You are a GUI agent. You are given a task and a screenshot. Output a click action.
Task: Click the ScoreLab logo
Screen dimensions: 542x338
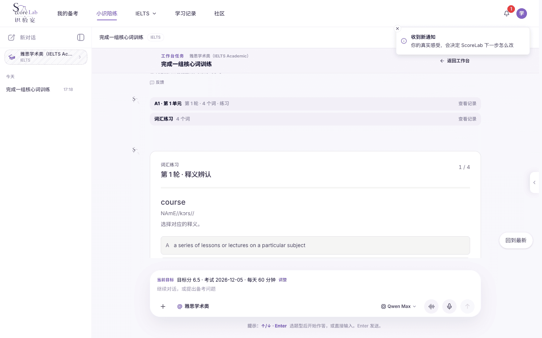point(25,13)
